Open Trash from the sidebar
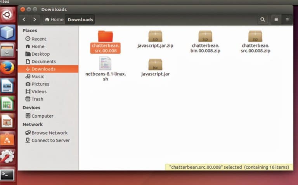 click(37, 99)
